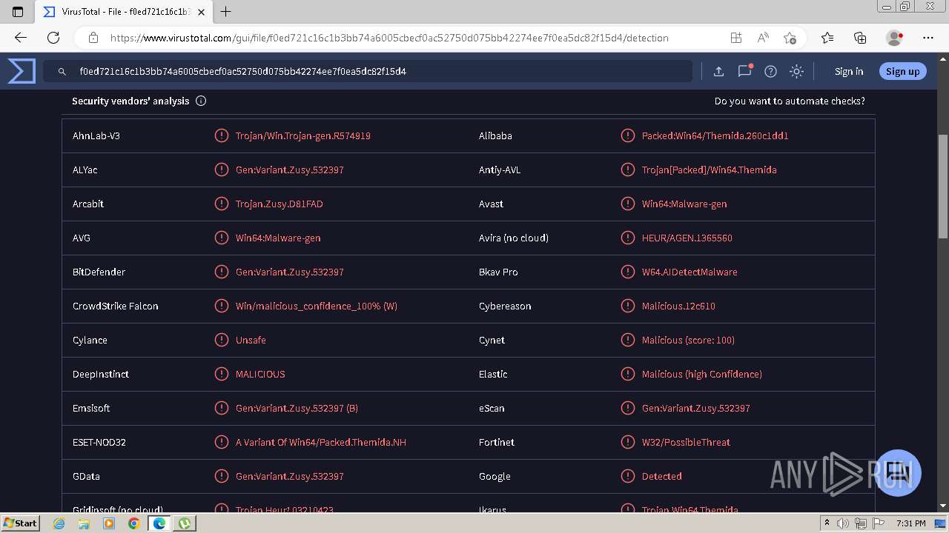The width and height of the screenshot is (949, 533).
Task: Refresh the page with the reload icon
Action: point(53,38)
